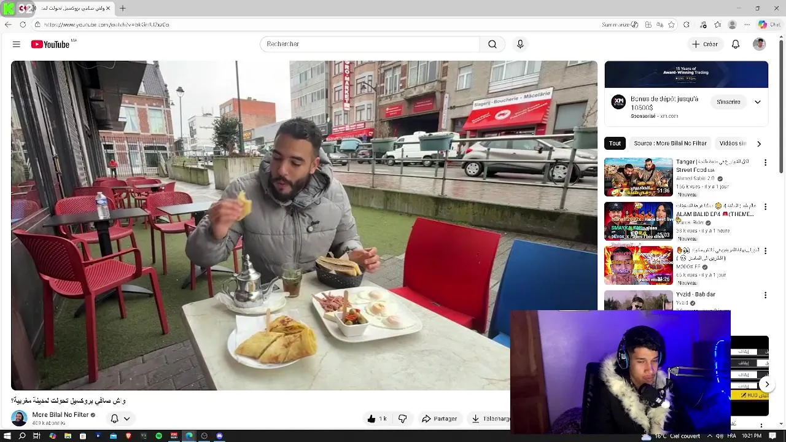The width and height of the screenshot is (786, 442).
Task: Click the Ahmed Sabiri 2.0 channel name
Action: pyautogui.click(x=695, y=179)
